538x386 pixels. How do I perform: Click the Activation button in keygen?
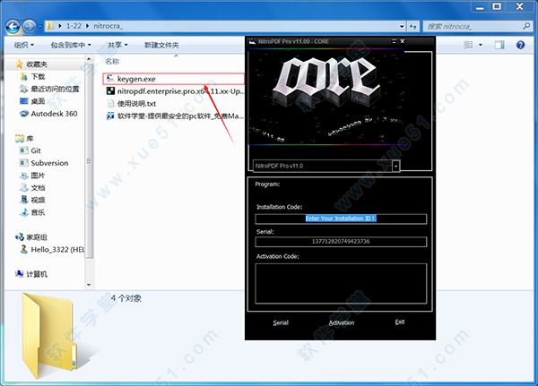(342, 322)
